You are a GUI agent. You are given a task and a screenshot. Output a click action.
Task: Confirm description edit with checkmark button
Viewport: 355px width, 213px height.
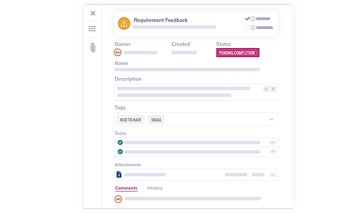[266, 89]
